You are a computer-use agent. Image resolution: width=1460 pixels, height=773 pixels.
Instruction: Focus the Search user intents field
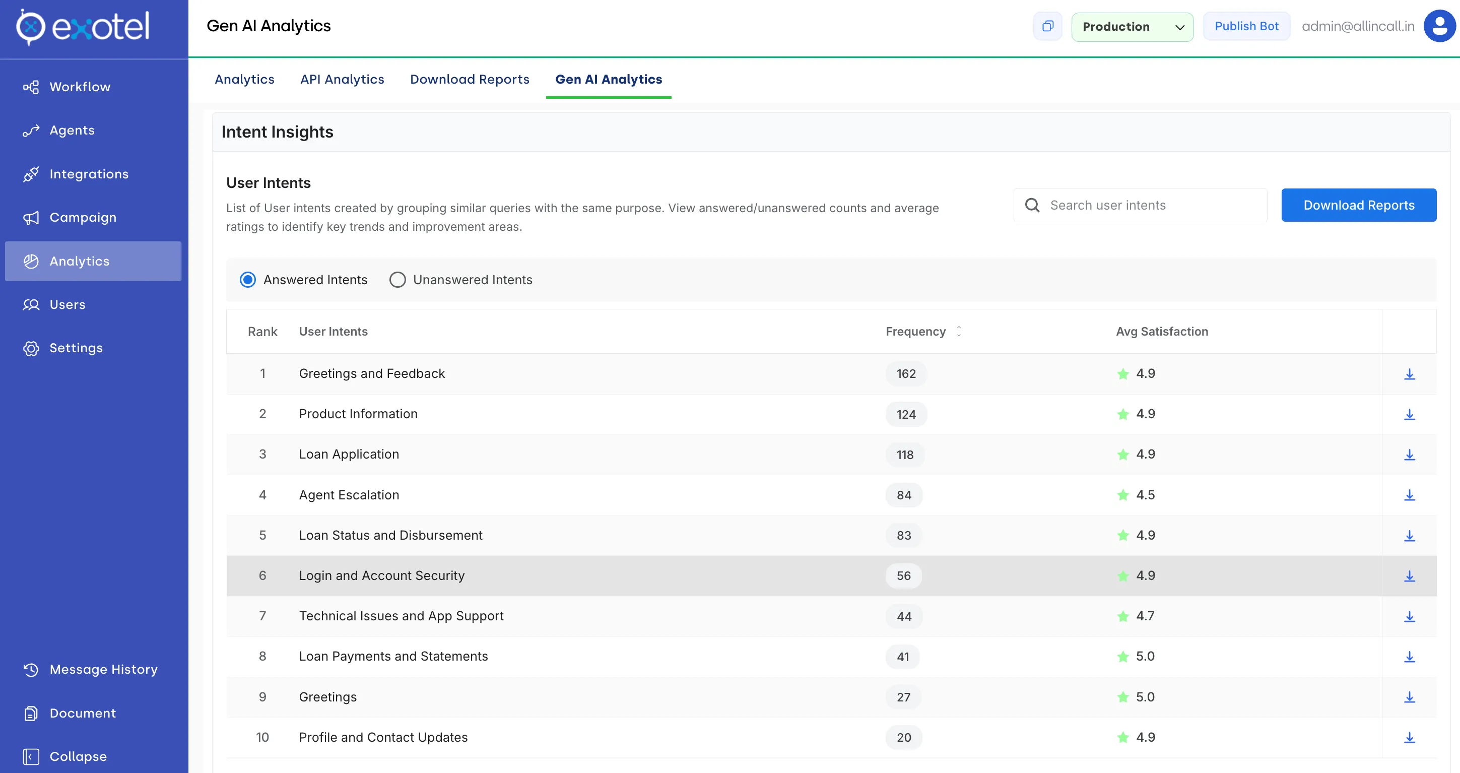pos(1141,205)
